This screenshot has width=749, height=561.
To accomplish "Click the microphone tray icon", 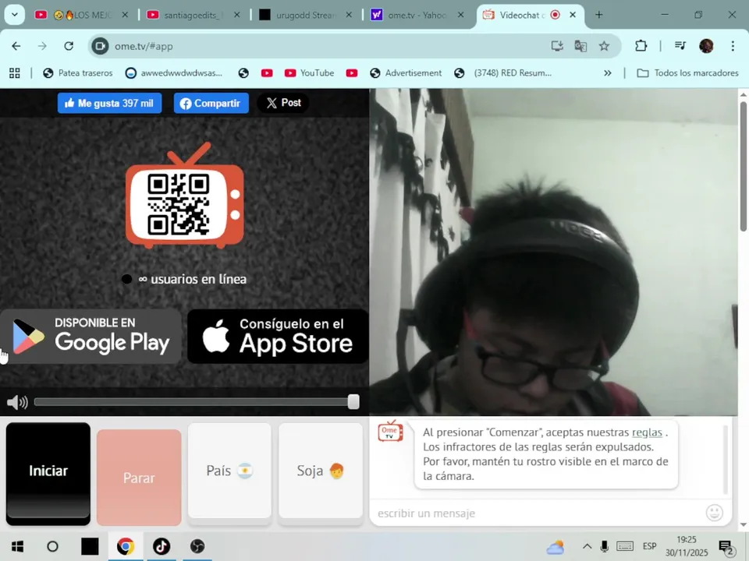I will (x=604, y=546).
